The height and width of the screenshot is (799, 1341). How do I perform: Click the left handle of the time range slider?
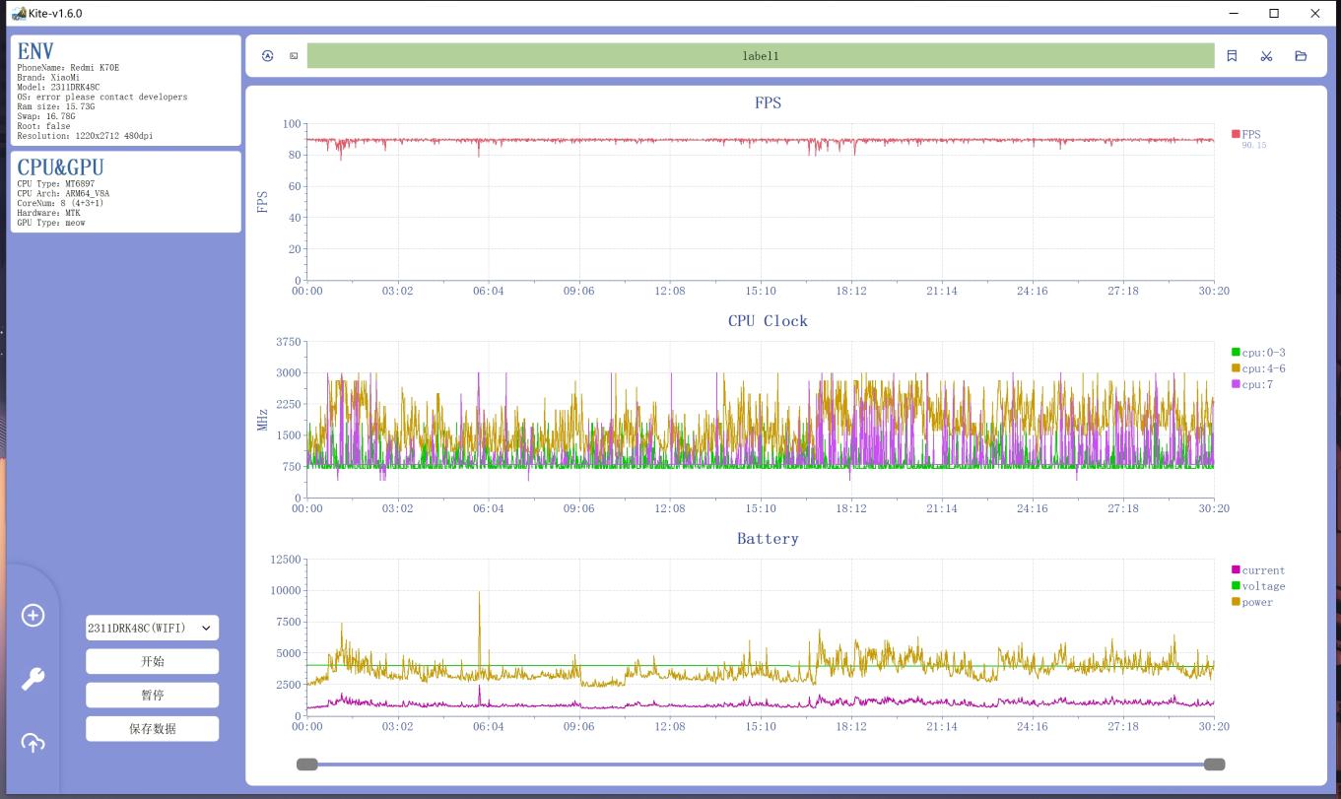(x=307, y=764)
